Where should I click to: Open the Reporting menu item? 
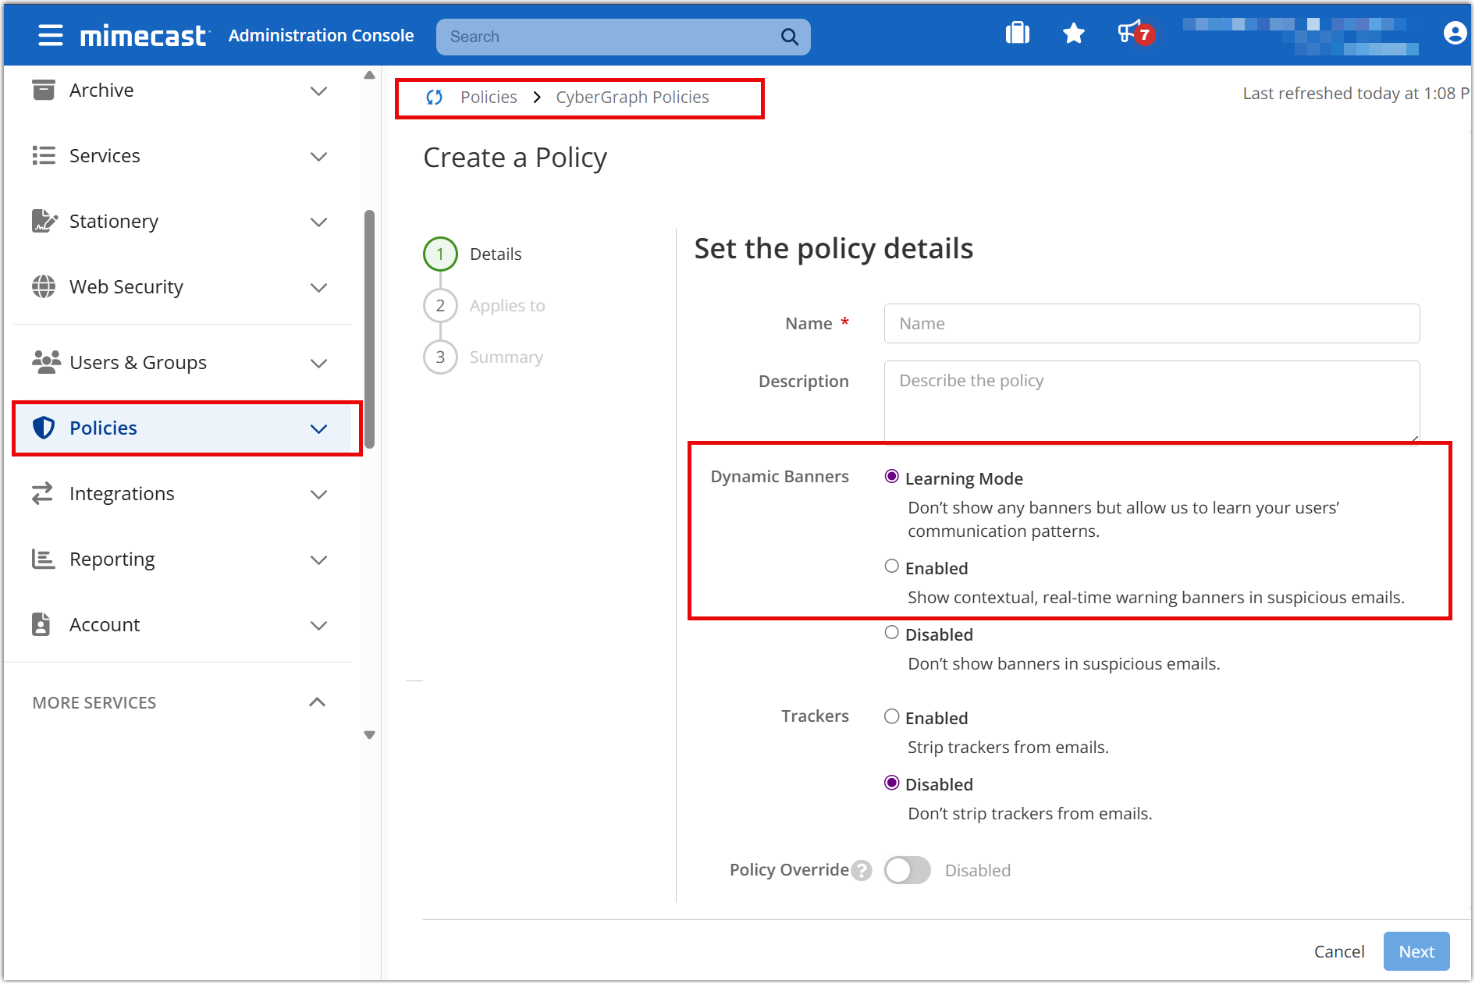click(112, 559)
